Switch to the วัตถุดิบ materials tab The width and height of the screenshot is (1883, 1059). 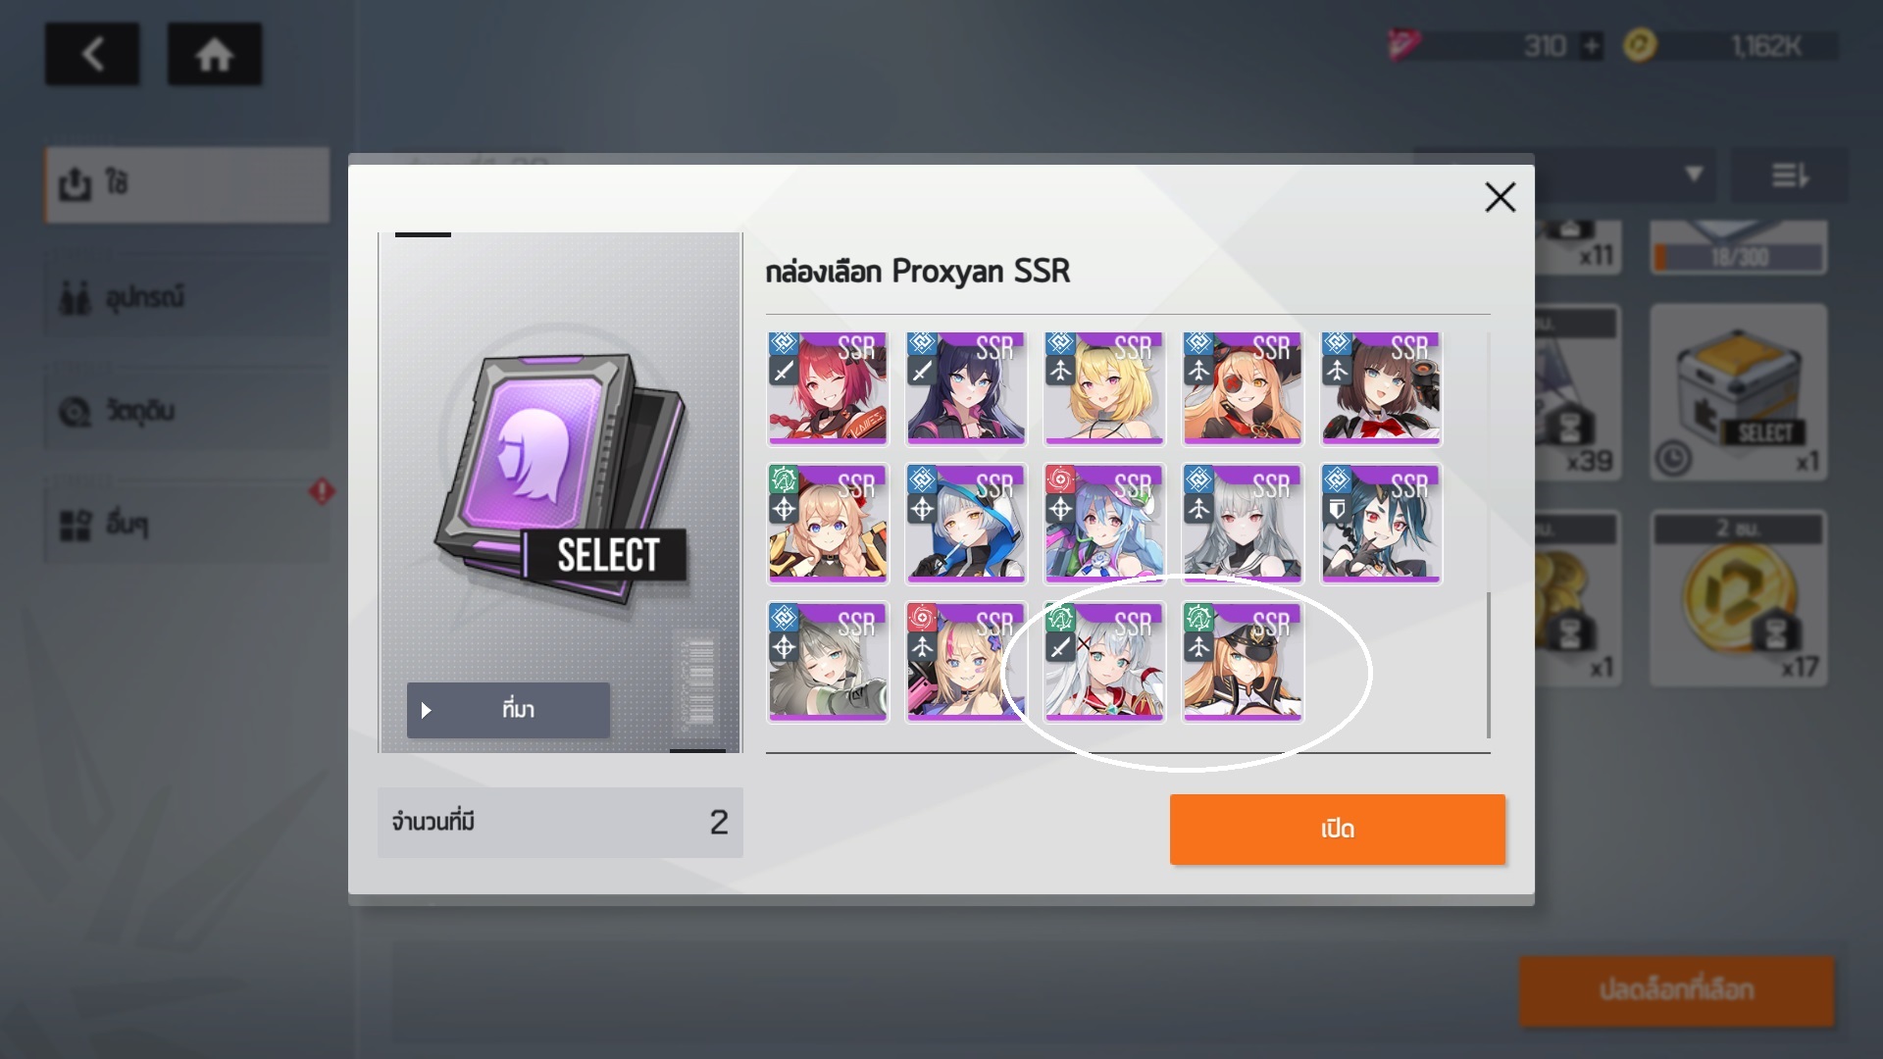[x=186, y=411]
